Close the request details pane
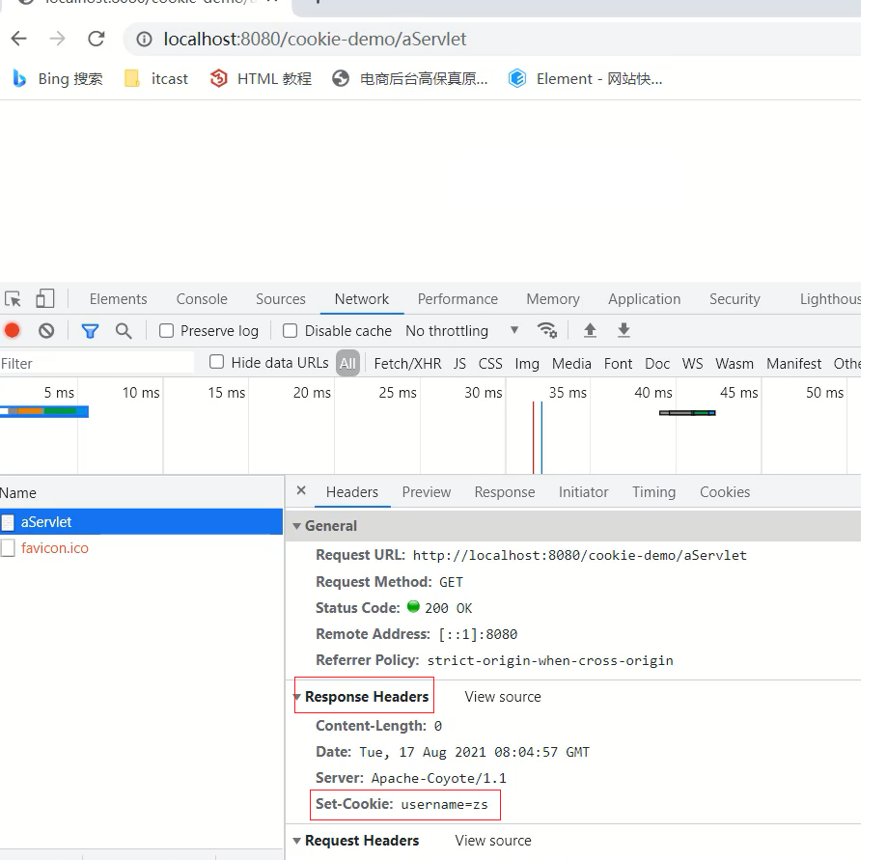Screen dimensions: 887x860 301,490
